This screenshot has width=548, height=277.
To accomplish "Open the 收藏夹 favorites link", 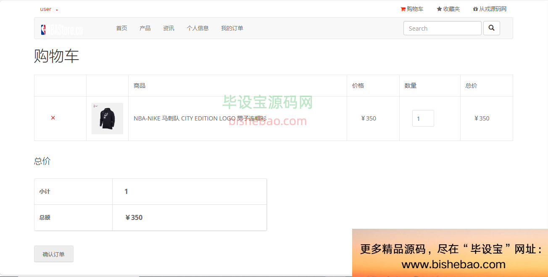I will (448, 9).
